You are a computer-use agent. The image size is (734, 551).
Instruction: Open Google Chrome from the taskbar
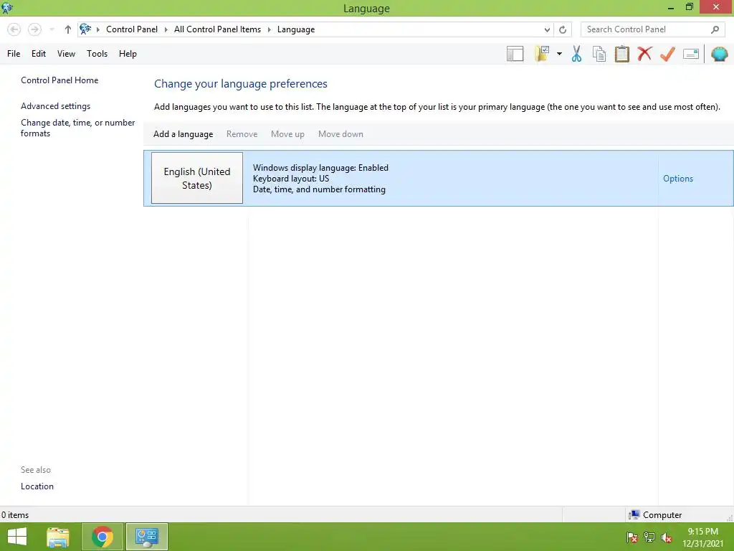[103, 537]
